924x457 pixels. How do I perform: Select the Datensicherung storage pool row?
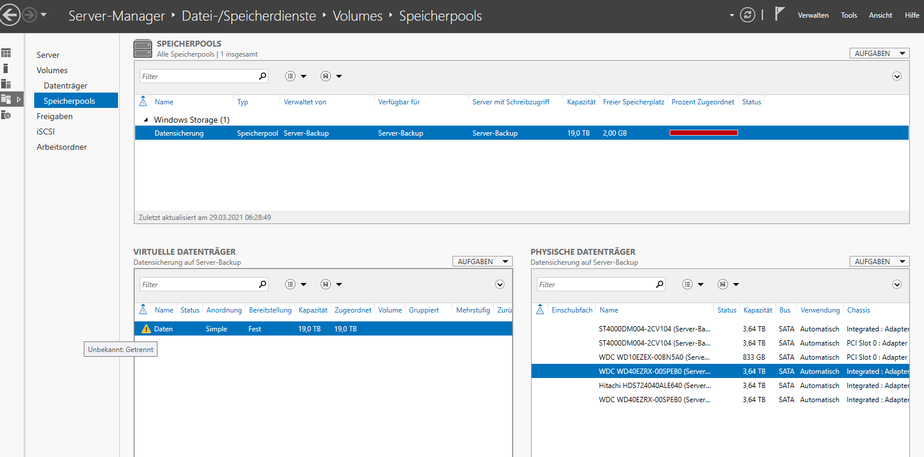522,133
